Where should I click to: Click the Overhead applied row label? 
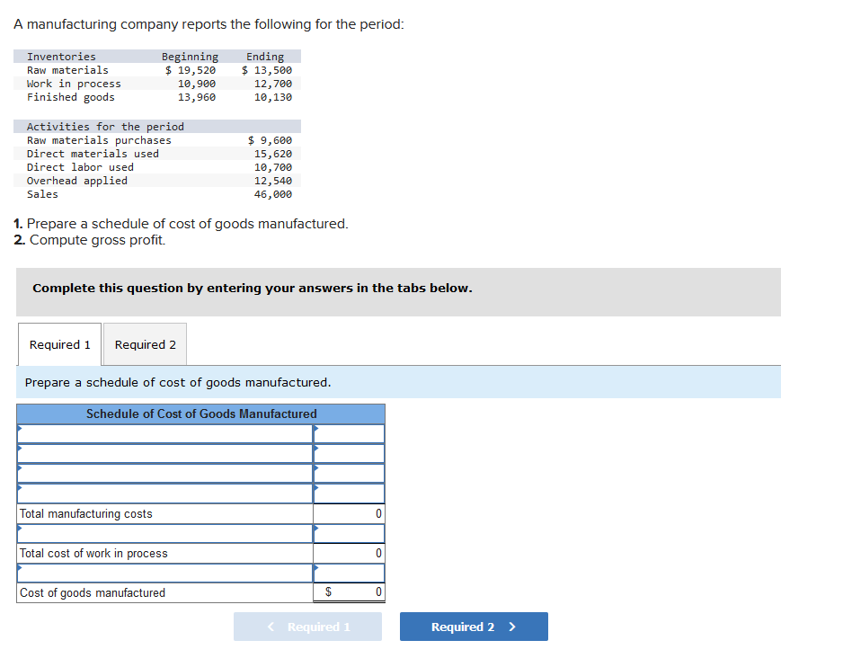(x=77, y=181)
